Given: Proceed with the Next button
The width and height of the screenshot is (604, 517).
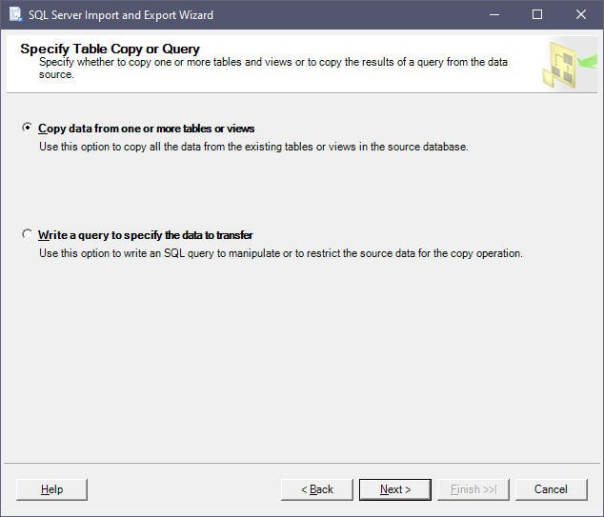Looking at the screenshot, I should point(394,489).
